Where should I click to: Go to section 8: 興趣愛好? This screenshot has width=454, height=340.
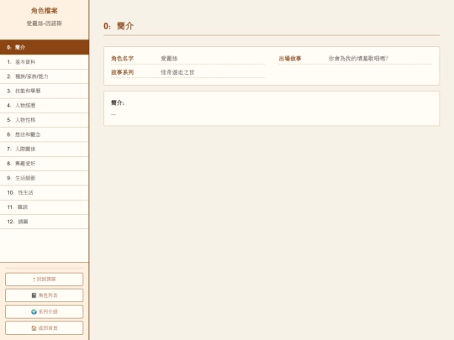[x=45, y=164]
